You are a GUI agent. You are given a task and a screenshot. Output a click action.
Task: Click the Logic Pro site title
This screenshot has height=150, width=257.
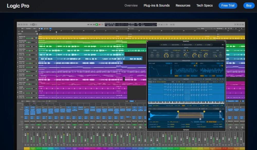pos(18,6)
